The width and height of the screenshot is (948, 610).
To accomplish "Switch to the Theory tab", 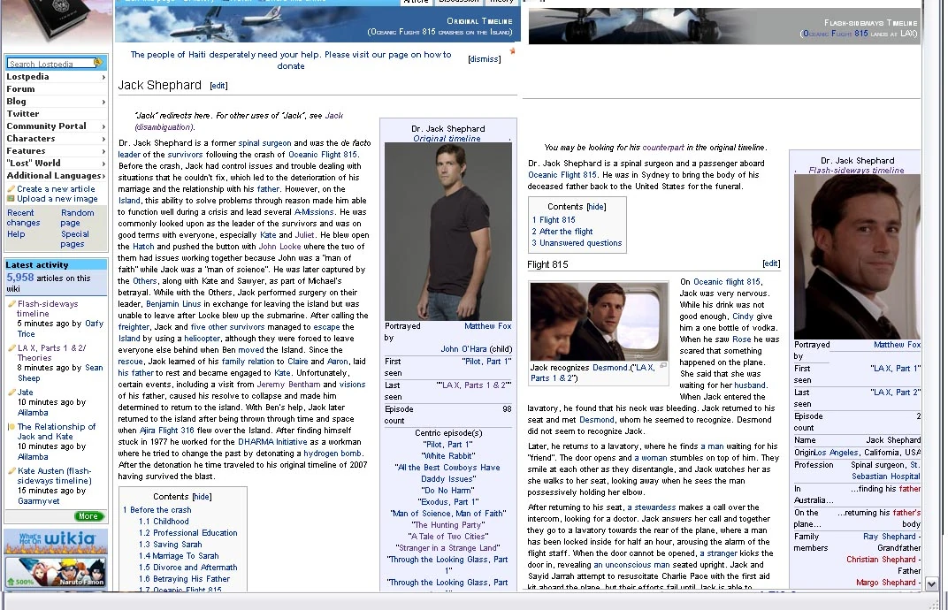I will click(501, 3).
